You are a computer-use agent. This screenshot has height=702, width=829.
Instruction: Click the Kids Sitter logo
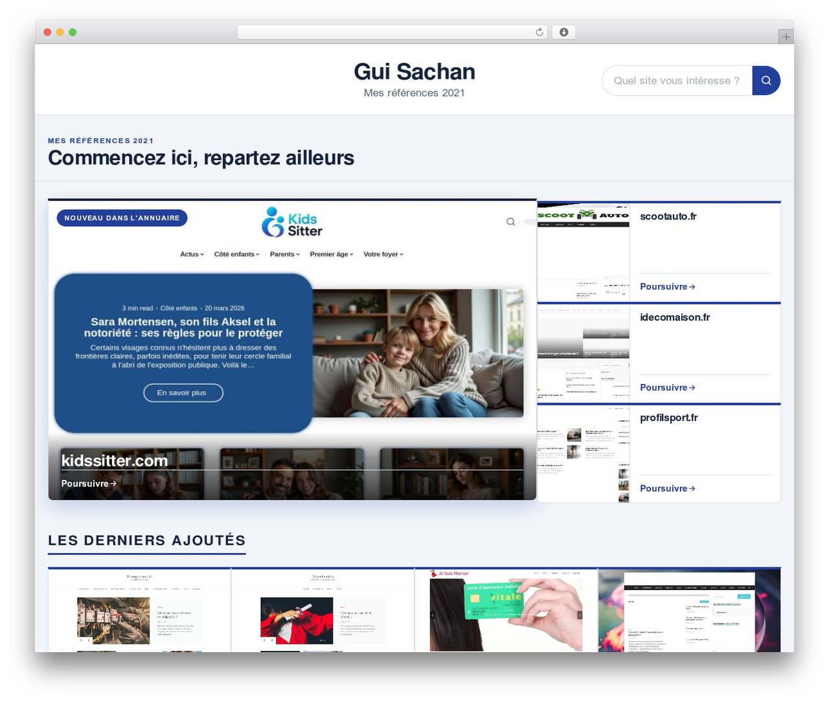point(292,222)
